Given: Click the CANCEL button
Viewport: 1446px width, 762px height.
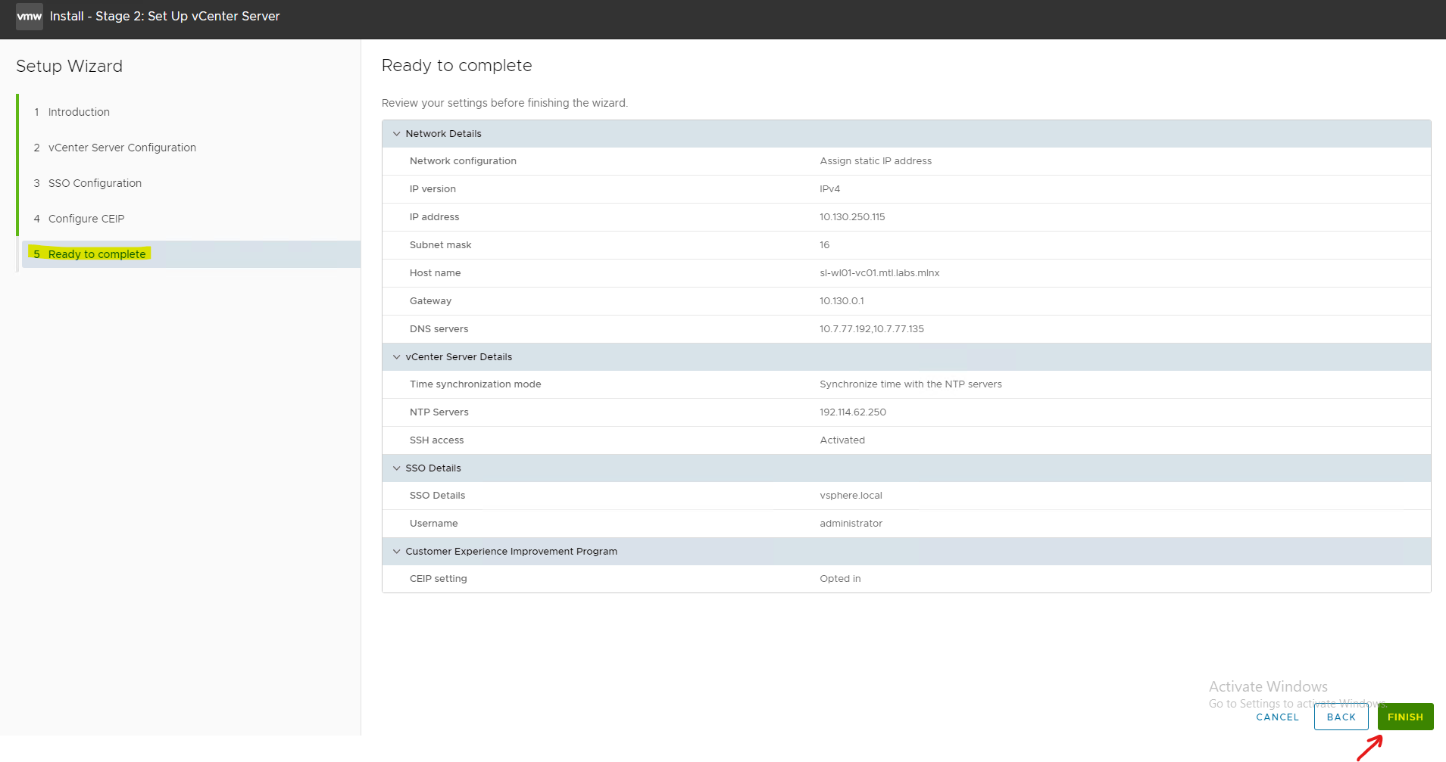Looking at the screenshot, I should point(1277,717).
